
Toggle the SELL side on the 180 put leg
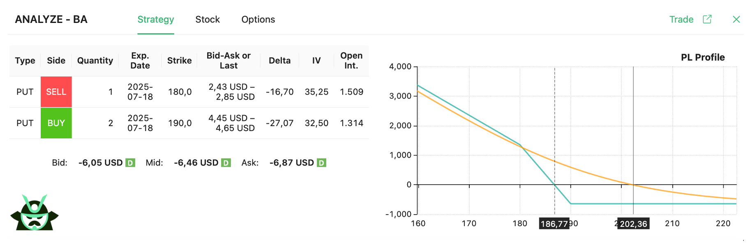coord(56,91)
